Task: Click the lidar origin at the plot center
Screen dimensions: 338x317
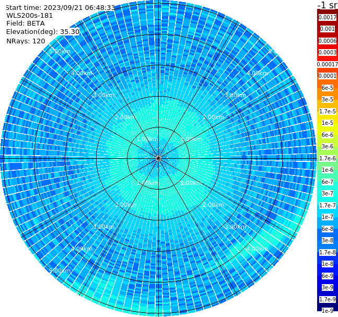Action: (158, 158)
